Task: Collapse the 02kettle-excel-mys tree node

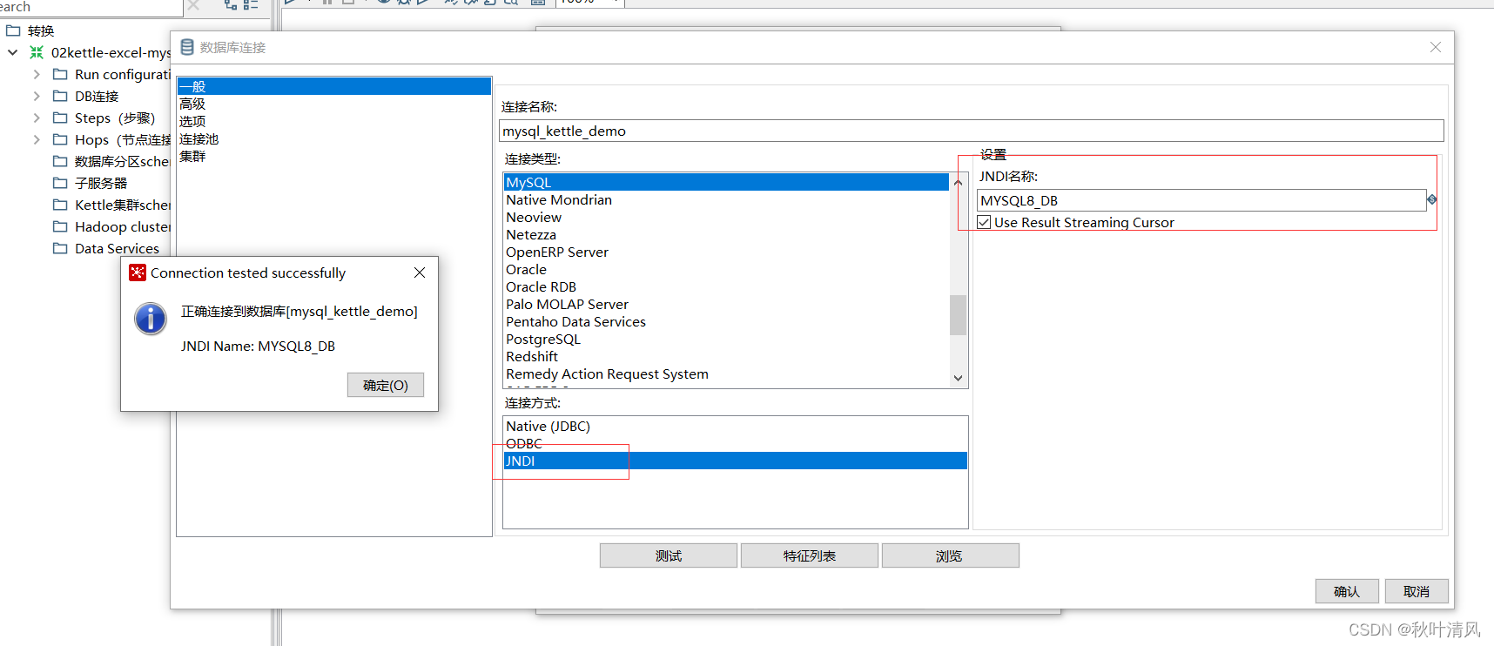Action: tap(13, 52)
